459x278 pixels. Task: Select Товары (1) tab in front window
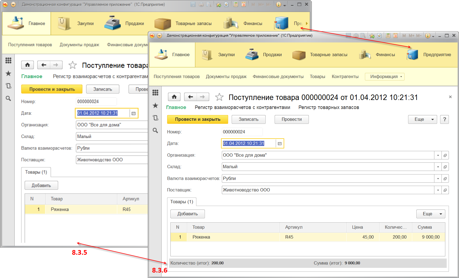point(182,202)
